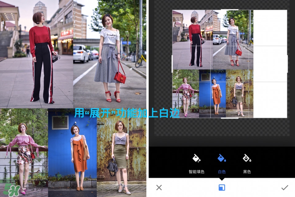Image resolution: width=295 pixels, height=197 pixels.
Task: Tap the blue expand tool square icon
Action: tap(222, 187)
